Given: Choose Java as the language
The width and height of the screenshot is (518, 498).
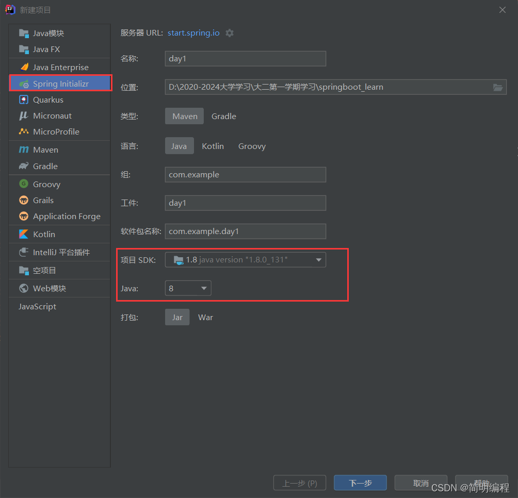Looking at the screenshot, I should tap(179, 146).
